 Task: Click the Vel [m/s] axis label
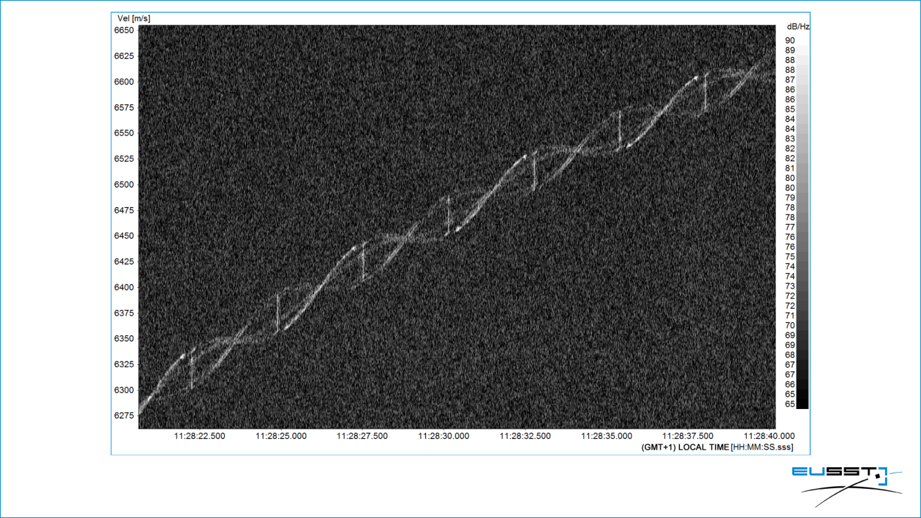coord(132,18)
